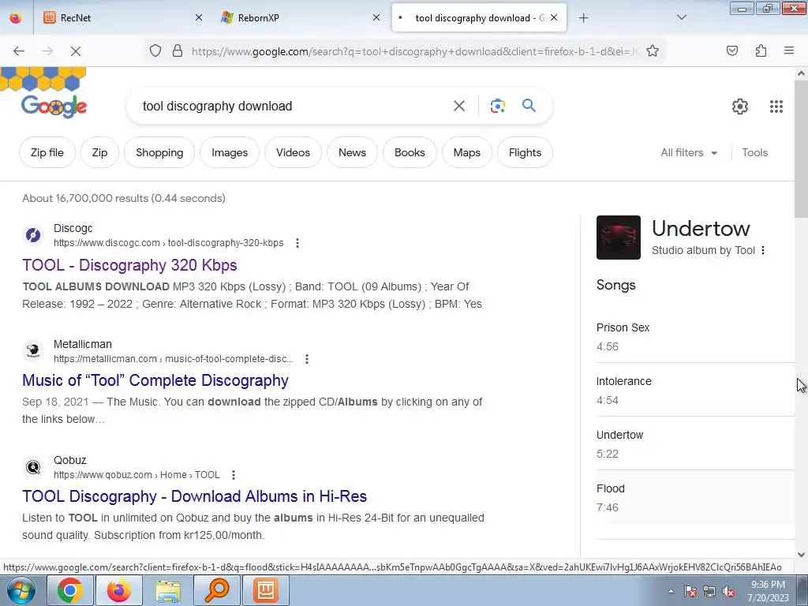Open the Windows Start menu
This screenshot has width=808, height=606.
pos(21,590)
